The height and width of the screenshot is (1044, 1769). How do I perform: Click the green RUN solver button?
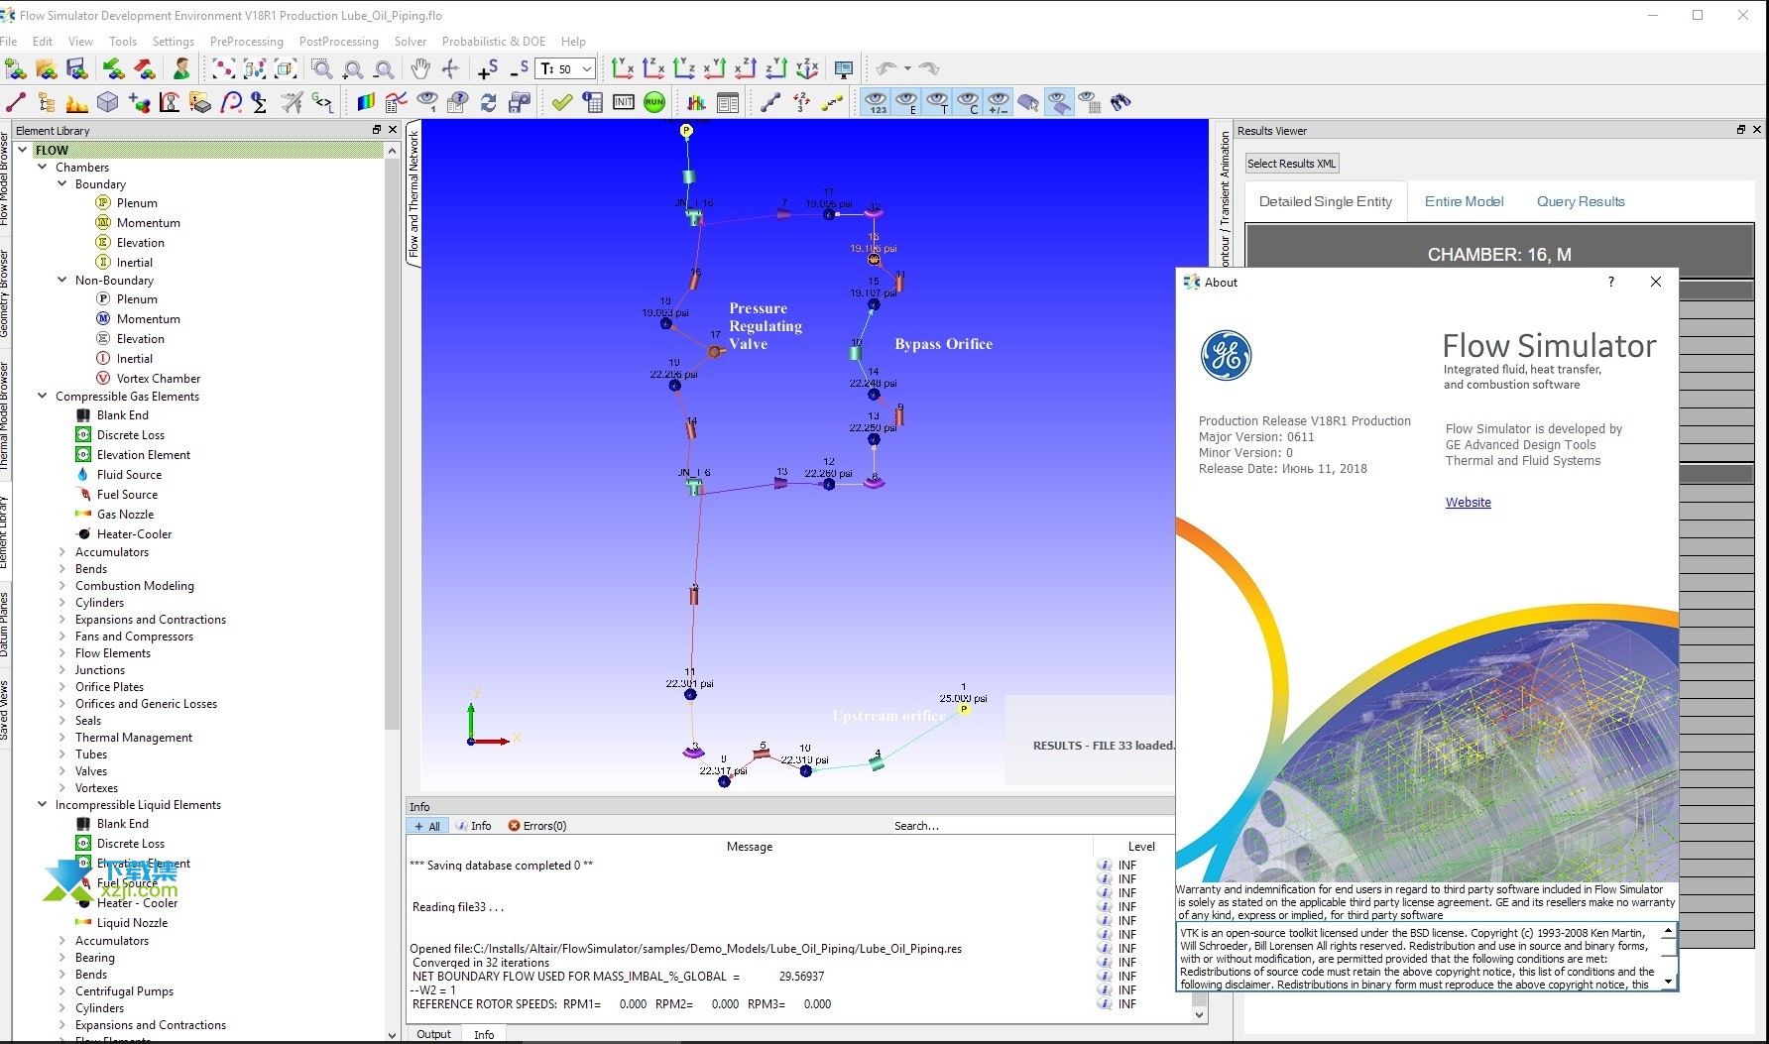click(x=654, y=102)
